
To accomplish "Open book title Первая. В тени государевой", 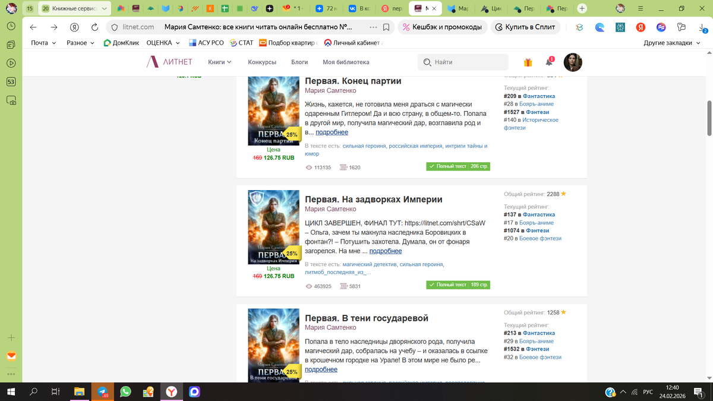I will point(367,318).
